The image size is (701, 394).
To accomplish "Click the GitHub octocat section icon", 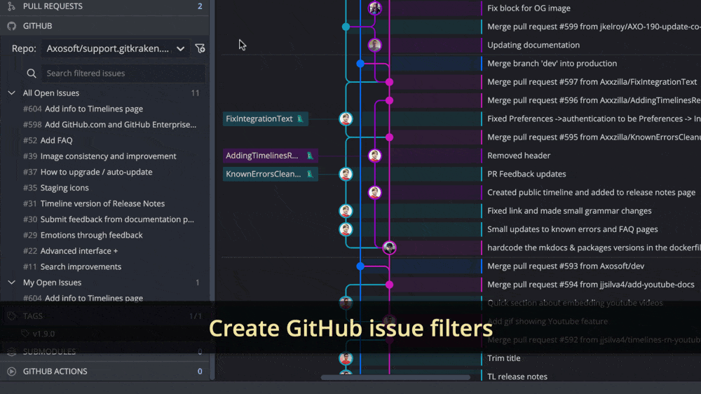I will tap(12, 26).
